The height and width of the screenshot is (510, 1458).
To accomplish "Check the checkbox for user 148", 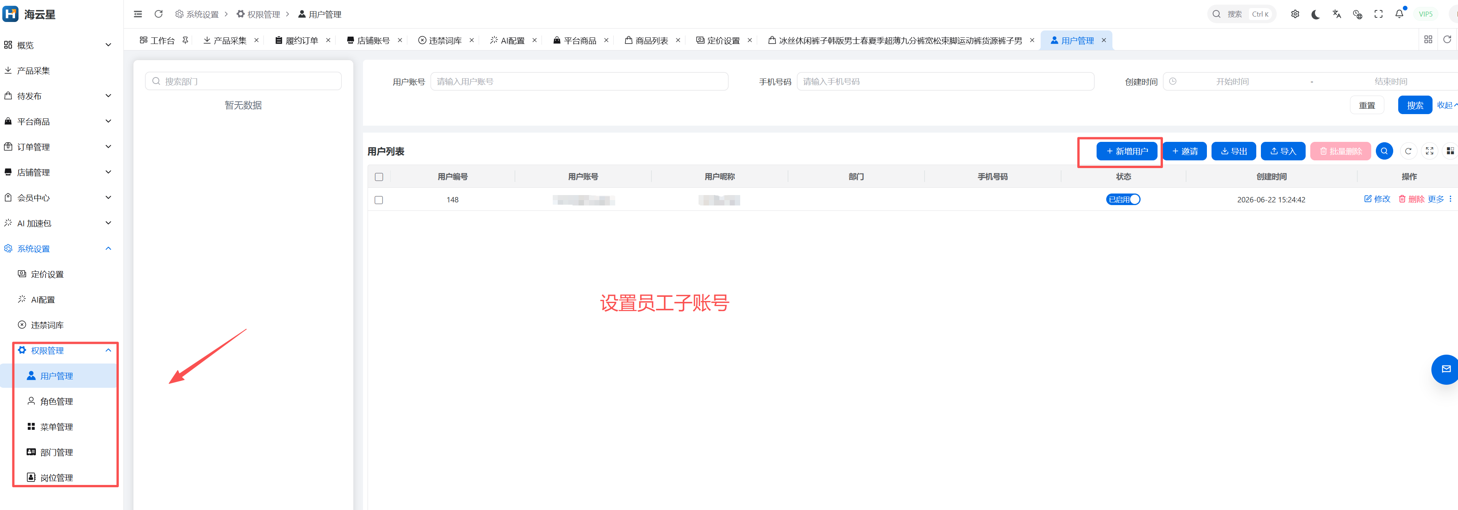I will pyautogui.click(x=379, y=200).
